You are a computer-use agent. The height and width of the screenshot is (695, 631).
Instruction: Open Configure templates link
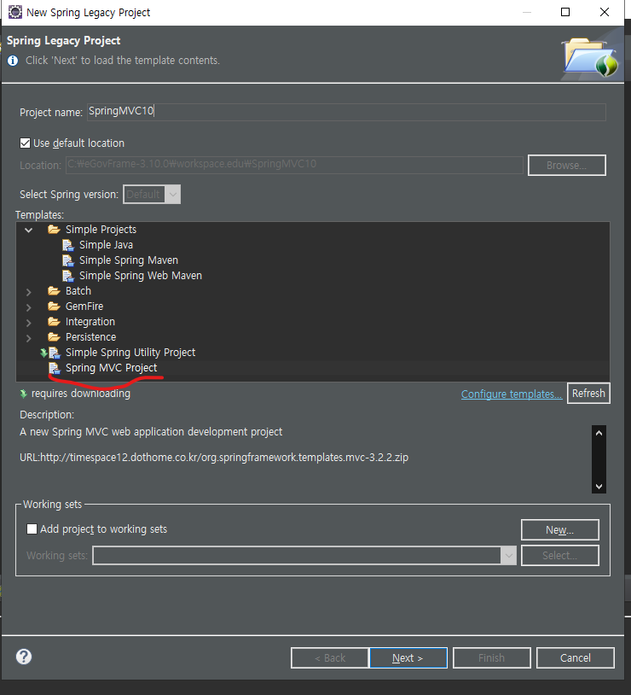pos(512,394)
